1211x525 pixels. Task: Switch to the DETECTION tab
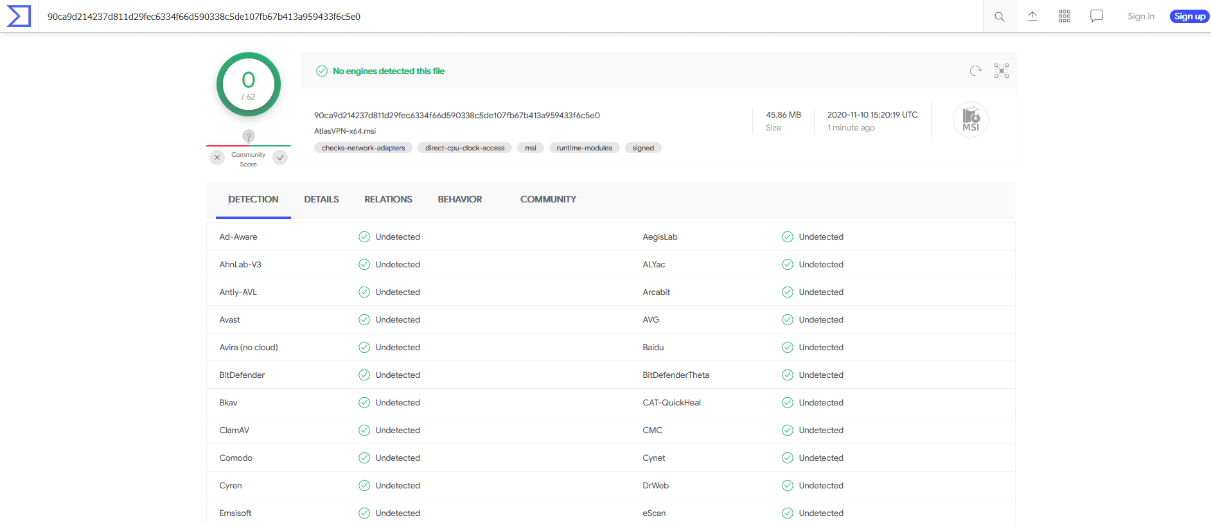coord(253,199)
